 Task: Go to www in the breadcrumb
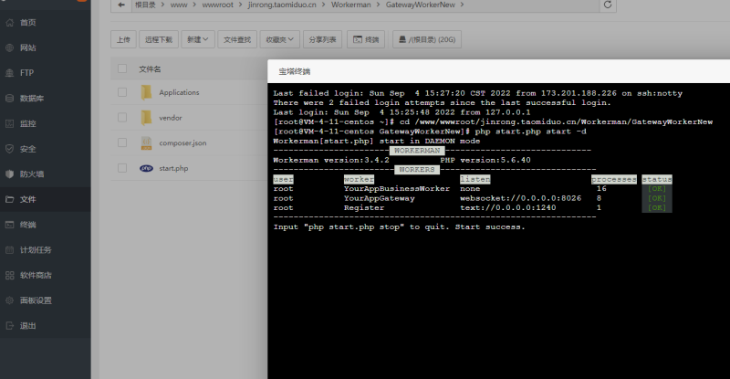179,5
